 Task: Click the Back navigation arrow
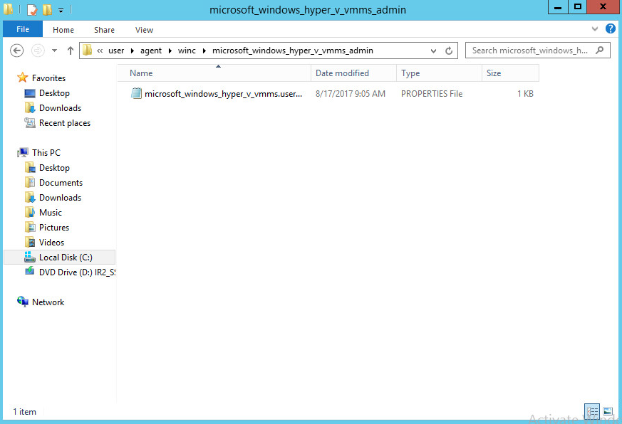(17, 51)
